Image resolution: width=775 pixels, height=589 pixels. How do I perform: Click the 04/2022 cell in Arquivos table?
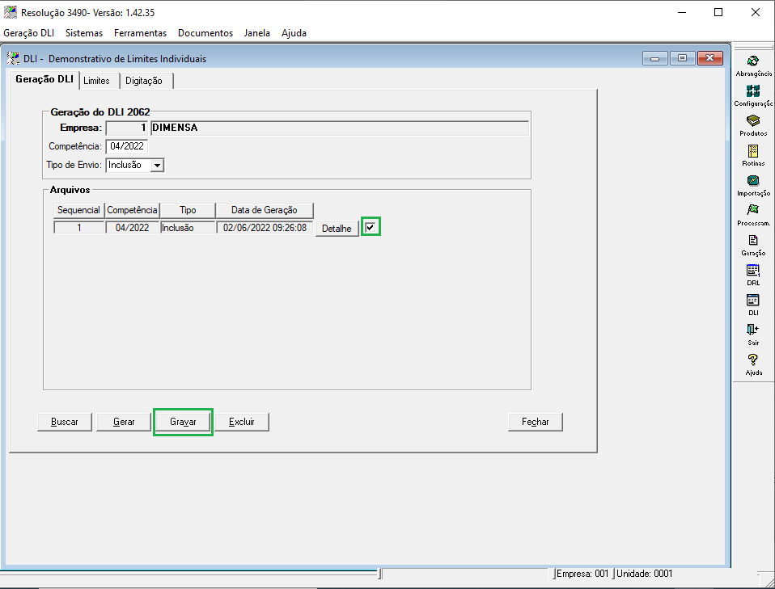(132, 228)
